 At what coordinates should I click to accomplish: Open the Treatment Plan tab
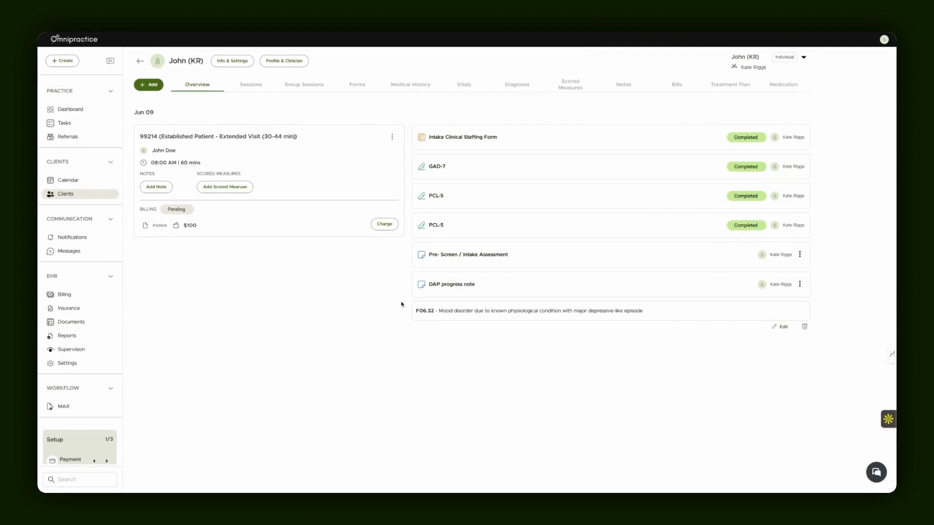pyautogui.click(x=730, y=85)
